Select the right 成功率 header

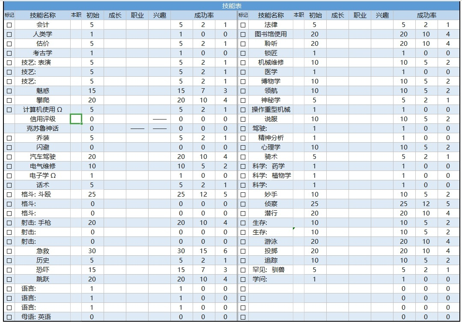[x=426, y=15]
